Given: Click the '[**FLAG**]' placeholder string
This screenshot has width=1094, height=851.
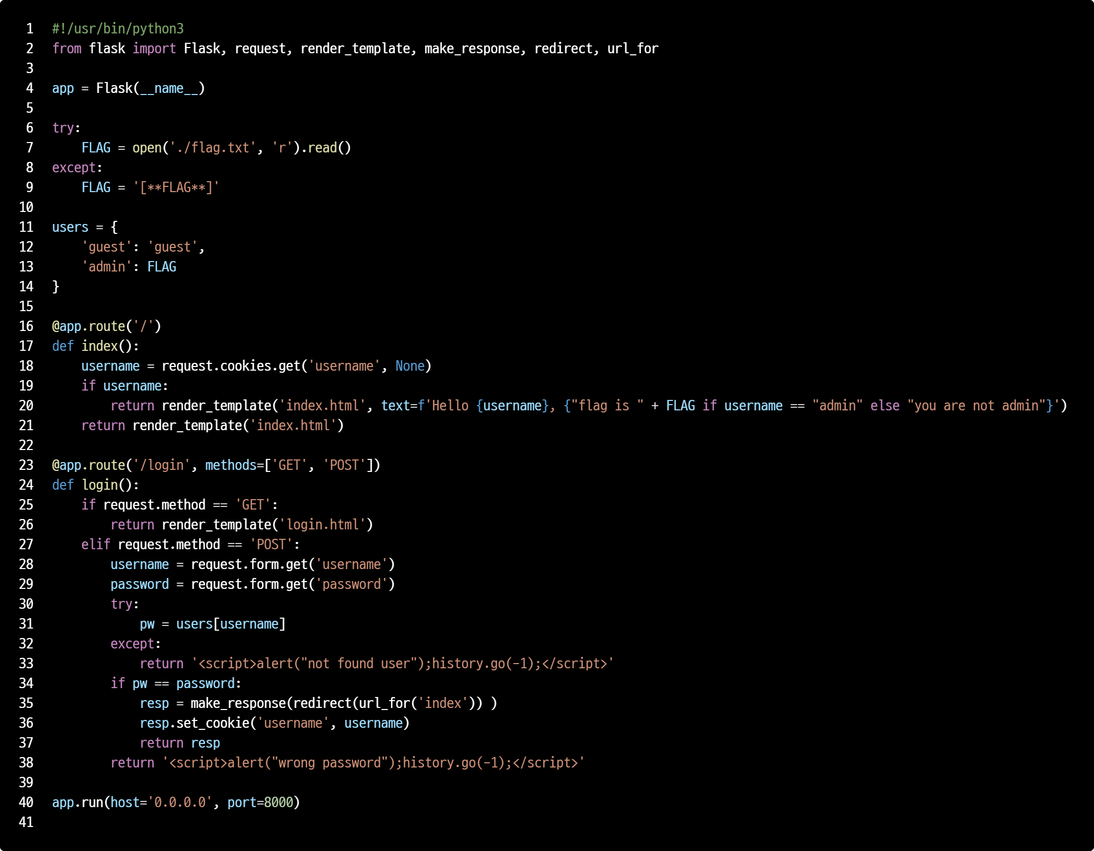Looking at the screenshot, I should (176, 187).
